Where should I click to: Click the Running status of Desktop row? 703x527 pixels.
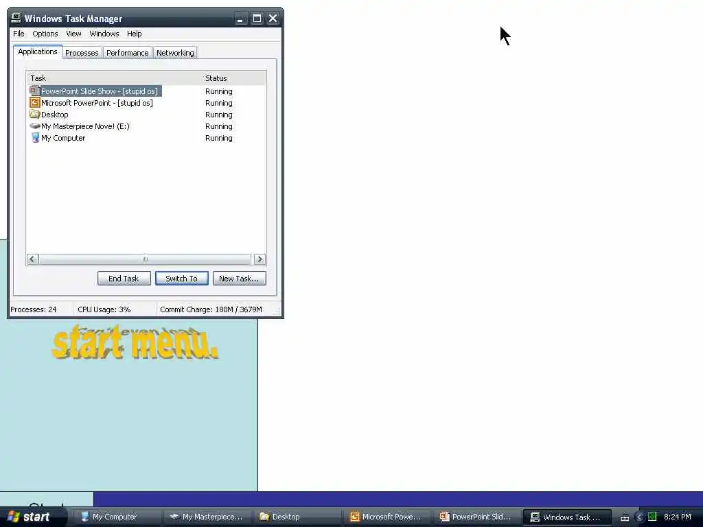point(219,115)
